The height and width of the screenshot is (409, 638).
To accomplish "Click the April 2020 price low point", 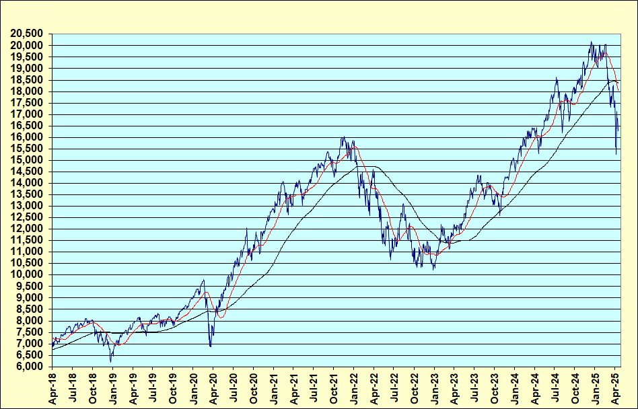I will tap(211, 346).
